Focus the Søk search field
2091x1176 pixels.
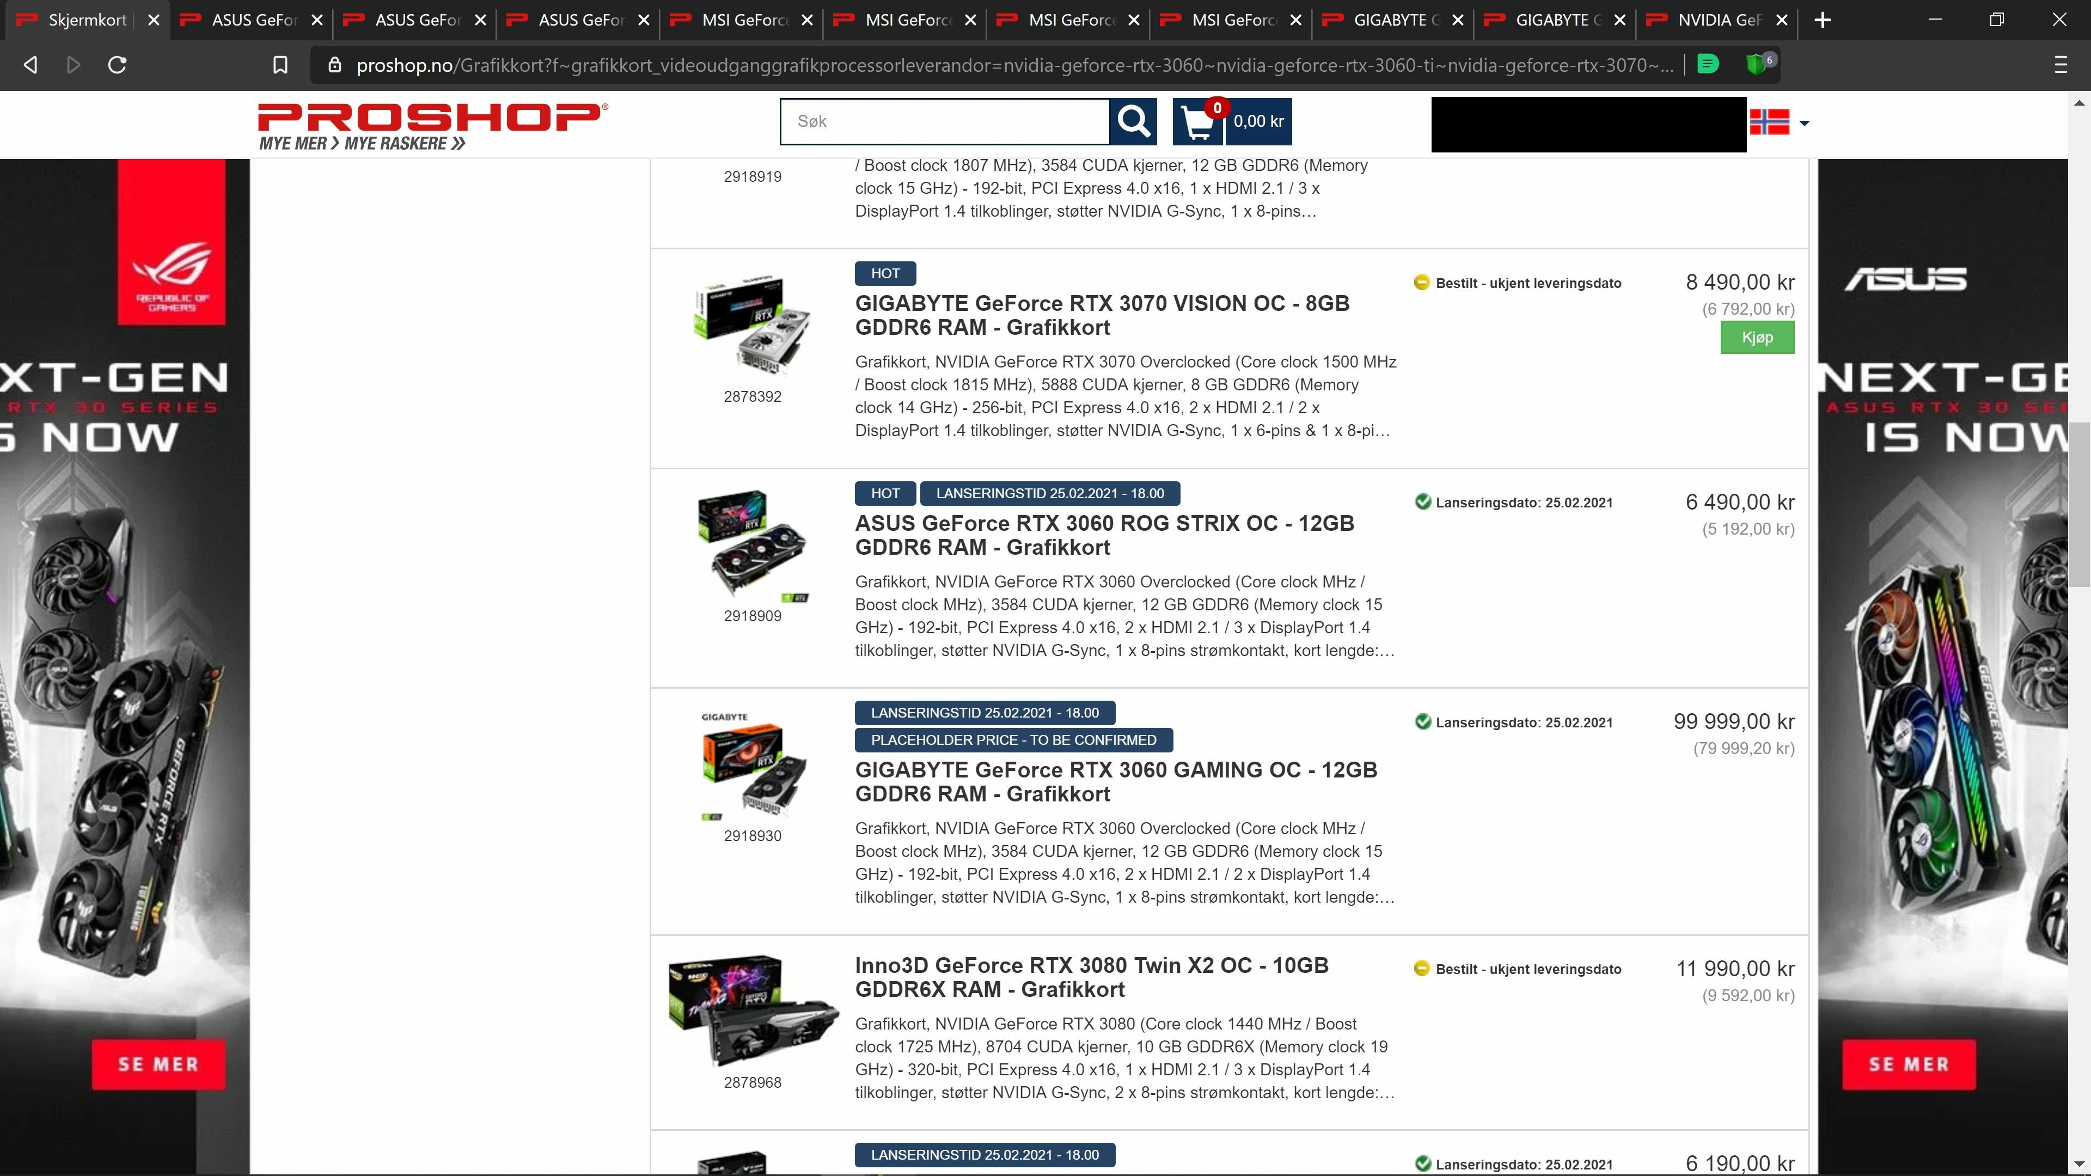click(944, 122)
